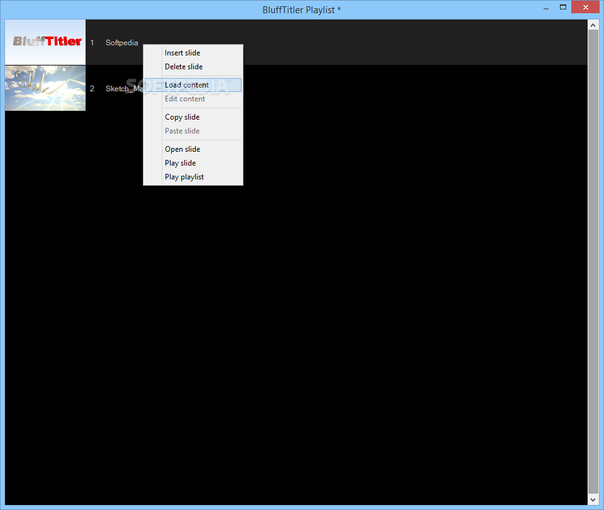This screenshot has height=510, width=604.
Task: Click the greyed-out Edit content entry
Action: tap(193, 99)
